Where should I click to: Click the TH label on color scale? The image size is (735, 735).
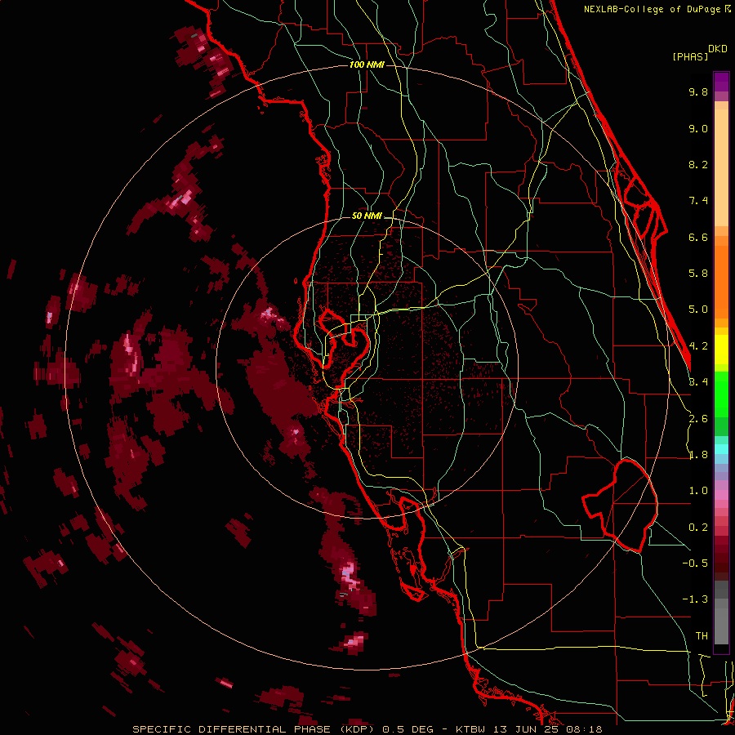[702, 636]
